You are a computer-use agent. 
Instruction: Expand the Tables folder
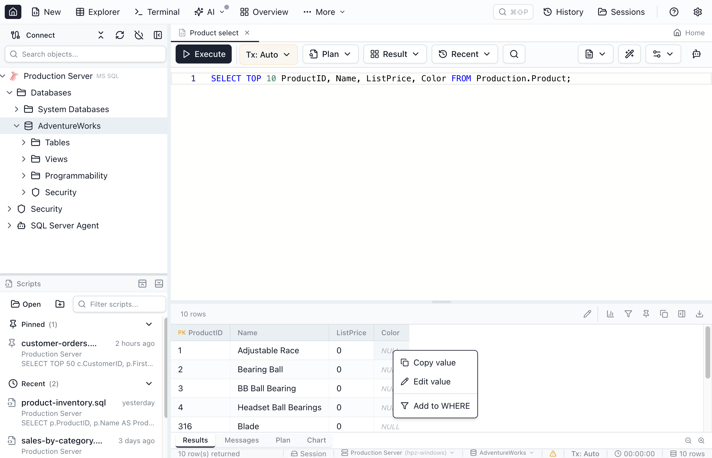(x=24, y=142)
